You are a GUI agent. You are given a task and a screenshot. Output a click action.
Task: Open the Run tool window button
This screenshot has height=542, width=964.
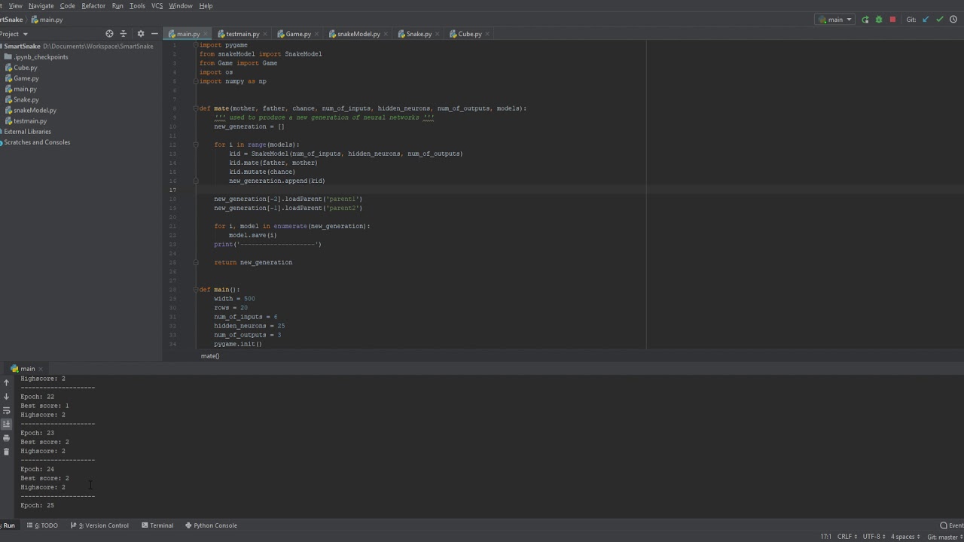(8, 525)
